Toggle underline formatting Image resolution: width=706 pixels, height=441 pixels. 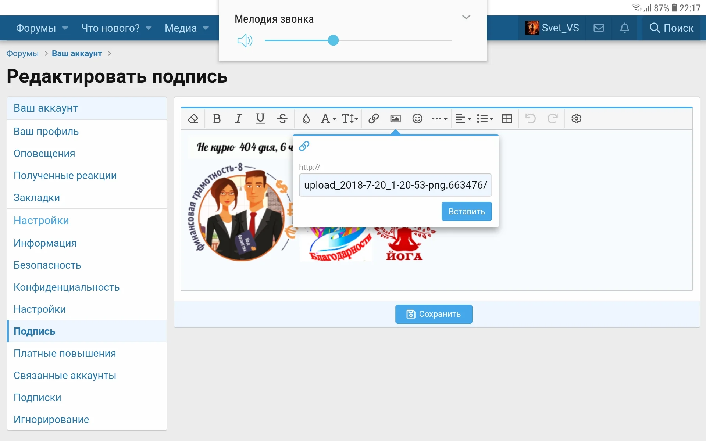click(260, 119)
